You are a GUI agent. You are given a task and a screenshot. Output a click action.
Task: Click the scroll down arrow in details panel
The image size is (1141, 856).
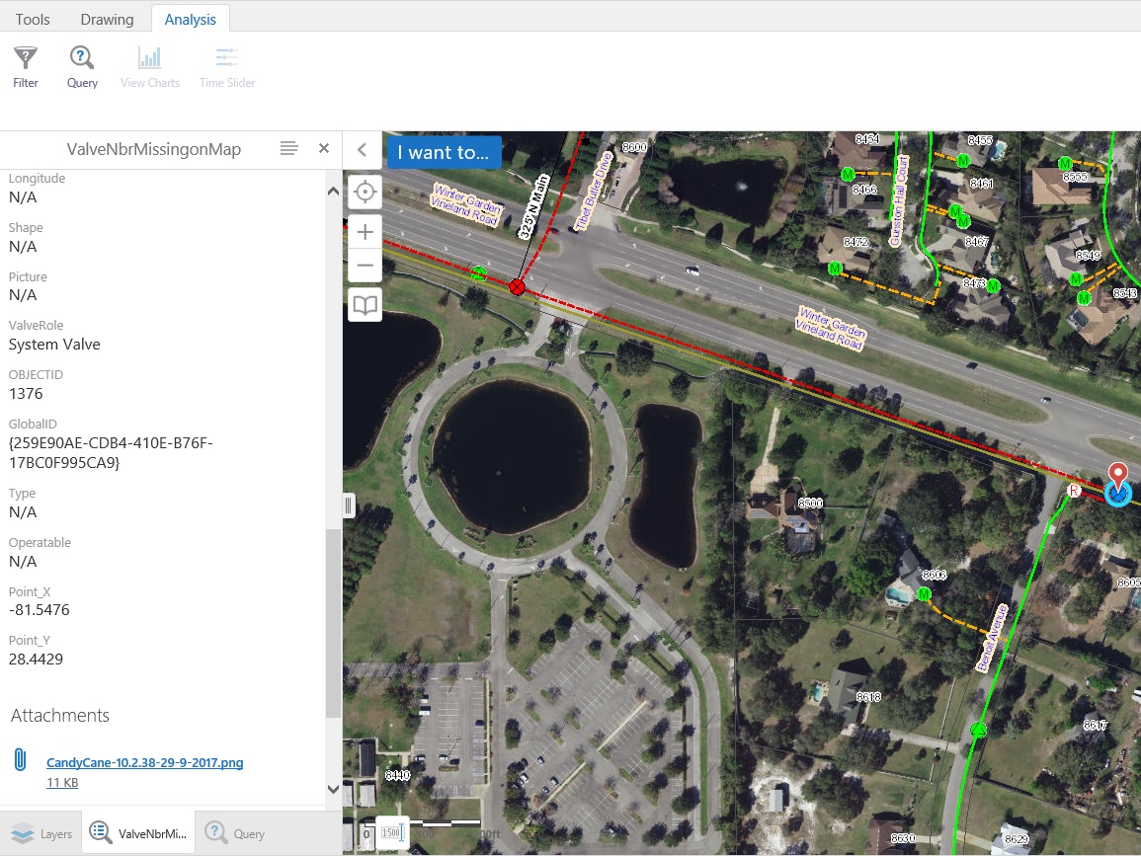coord(333,789)
